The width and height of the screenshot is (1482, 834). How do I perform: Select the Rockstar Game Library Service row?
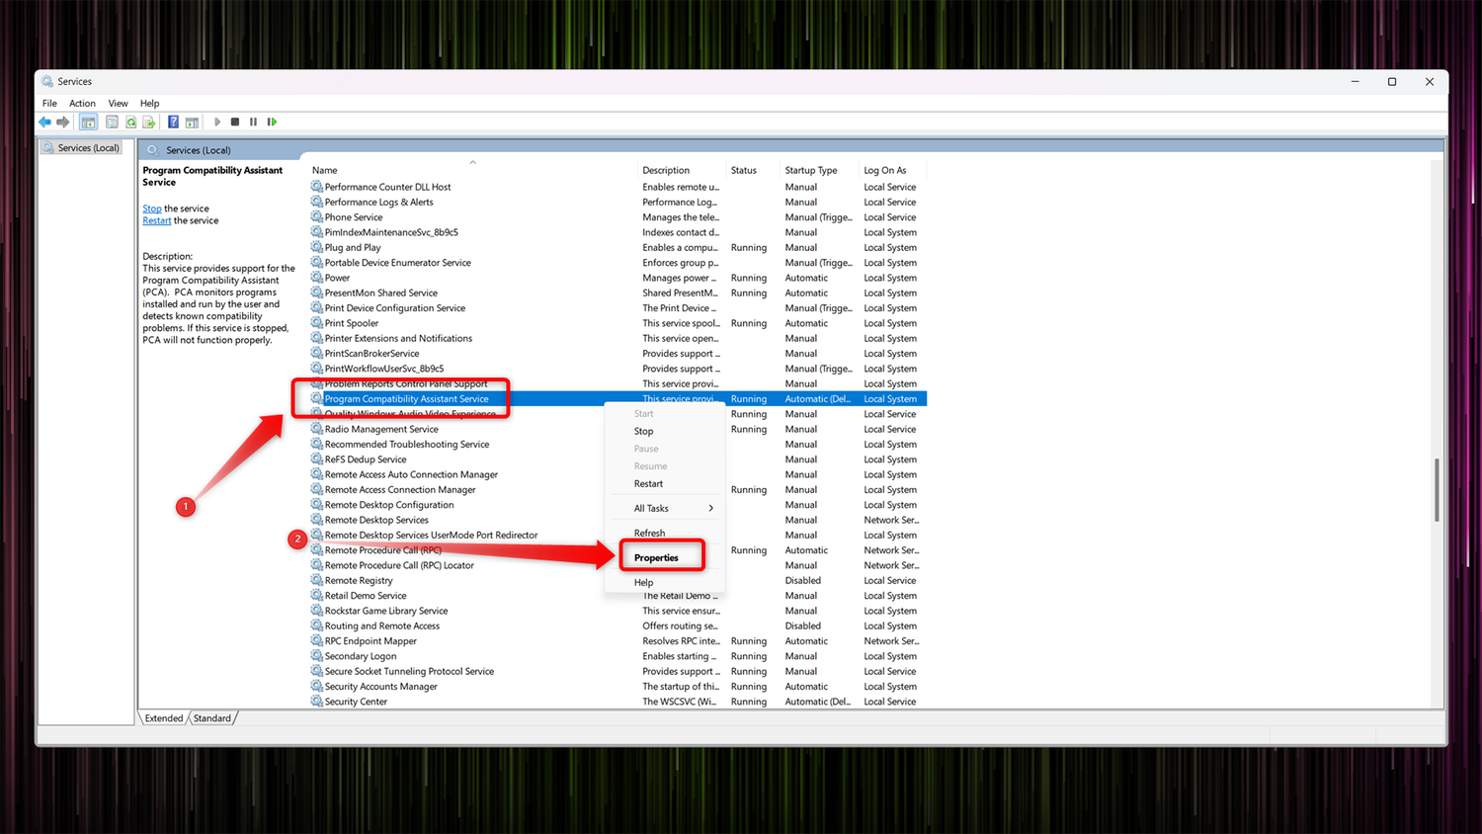(x=618, y=611)
